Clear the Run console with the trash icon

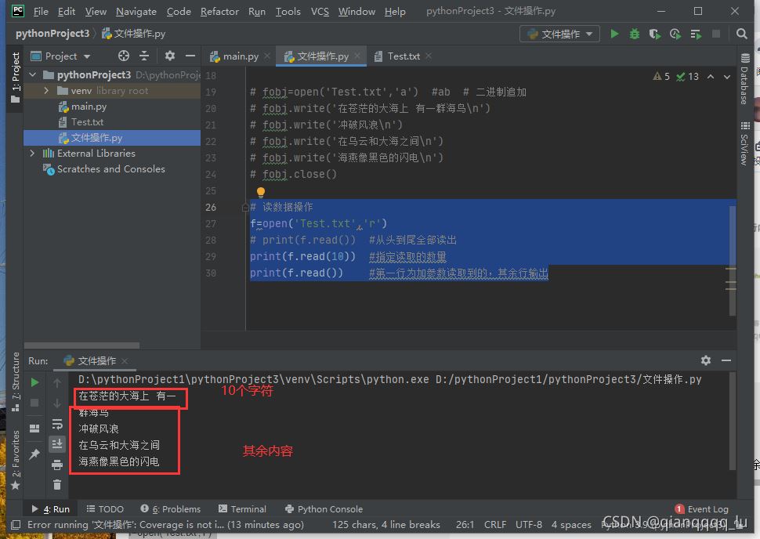[57, 485]
